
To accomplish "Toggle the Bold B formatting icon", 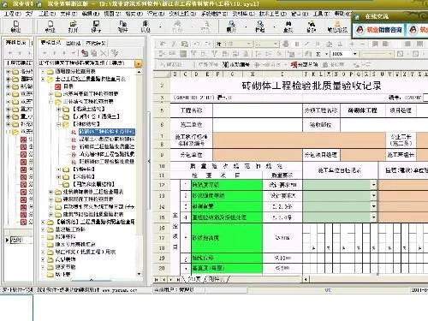I will pos(297,44).
